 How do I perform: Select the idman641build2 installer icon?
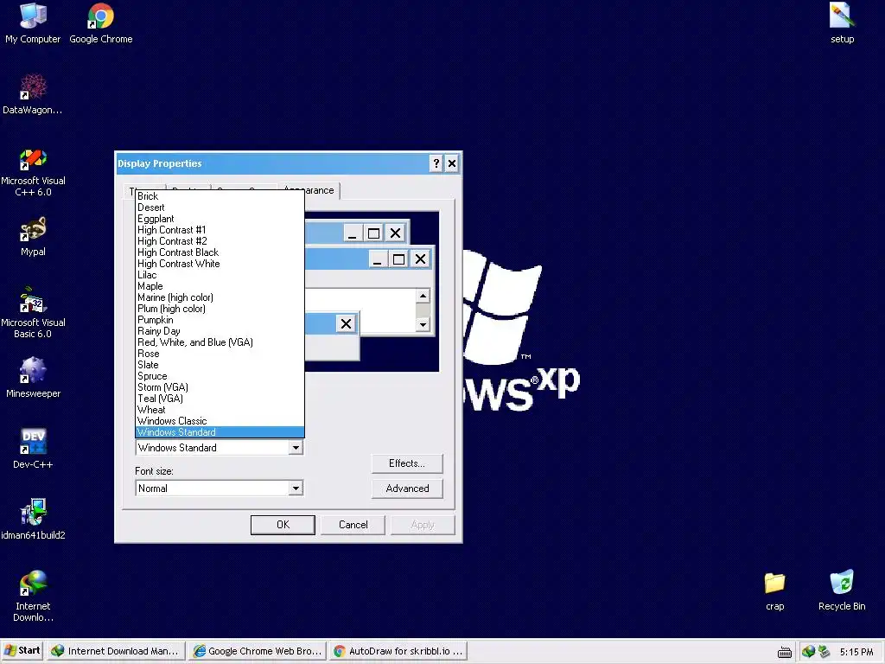pyautogui.click(x=33, y=520)
